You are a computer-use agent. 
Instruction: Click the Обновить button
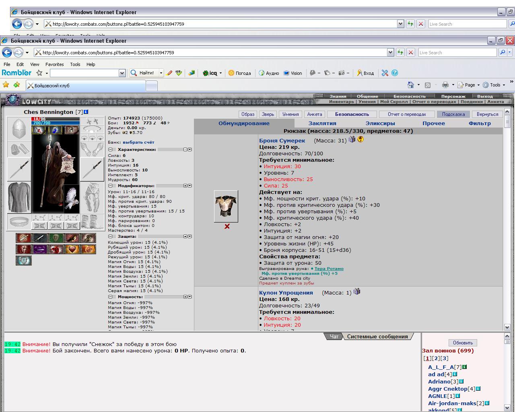coord(463,343)
